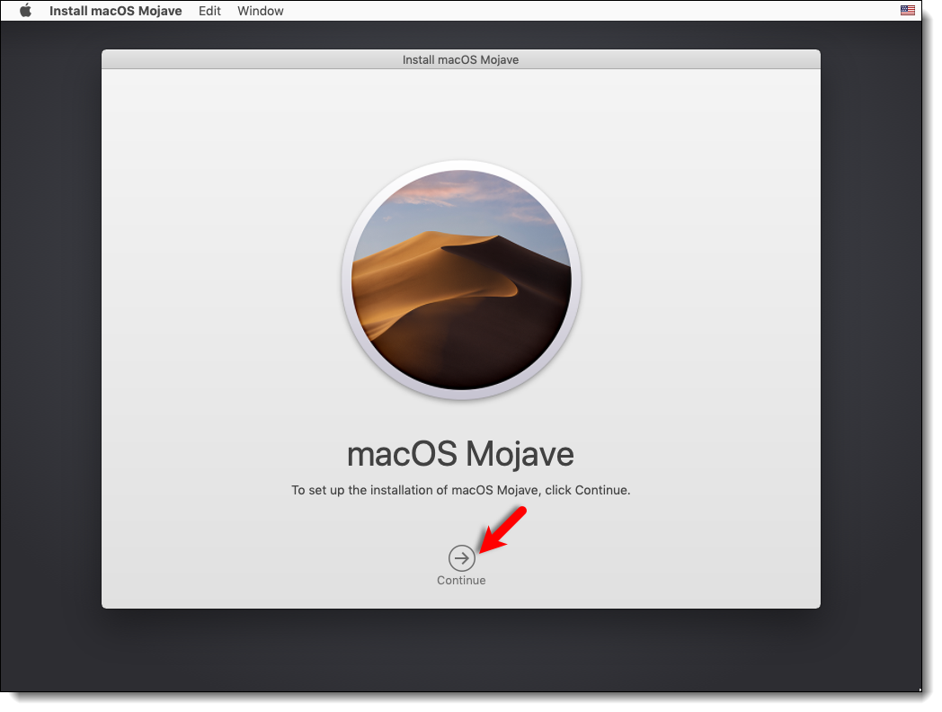Image resolution: width=942 pixels, height=712 pixels.
Task: Click the macOS Mojave heading text
Action: (x=461, y=454)
